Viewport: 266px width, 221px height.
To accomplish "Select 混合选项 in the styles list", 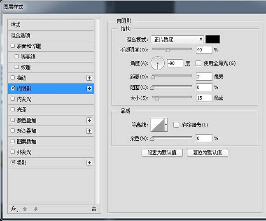I will click(21, 35).
